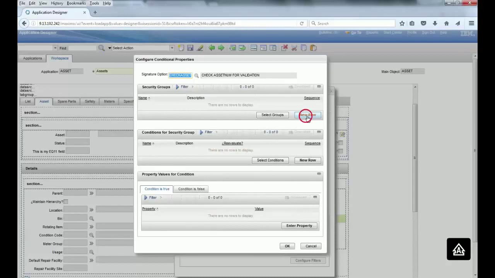Screen dimensions: 495x278
Task: Click the Copy control toolbar icon
Action: click(x=304, y=48)
